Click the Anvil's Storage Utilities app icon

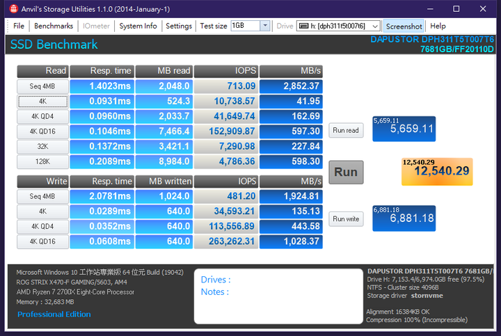13,9
